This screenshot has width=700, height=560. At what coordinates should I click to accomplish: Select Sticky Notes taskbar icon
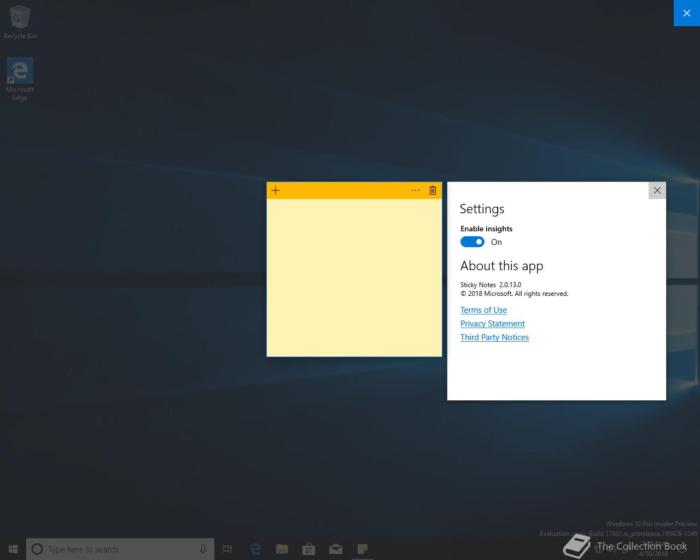pyautogui.click(x=363, y=549)
